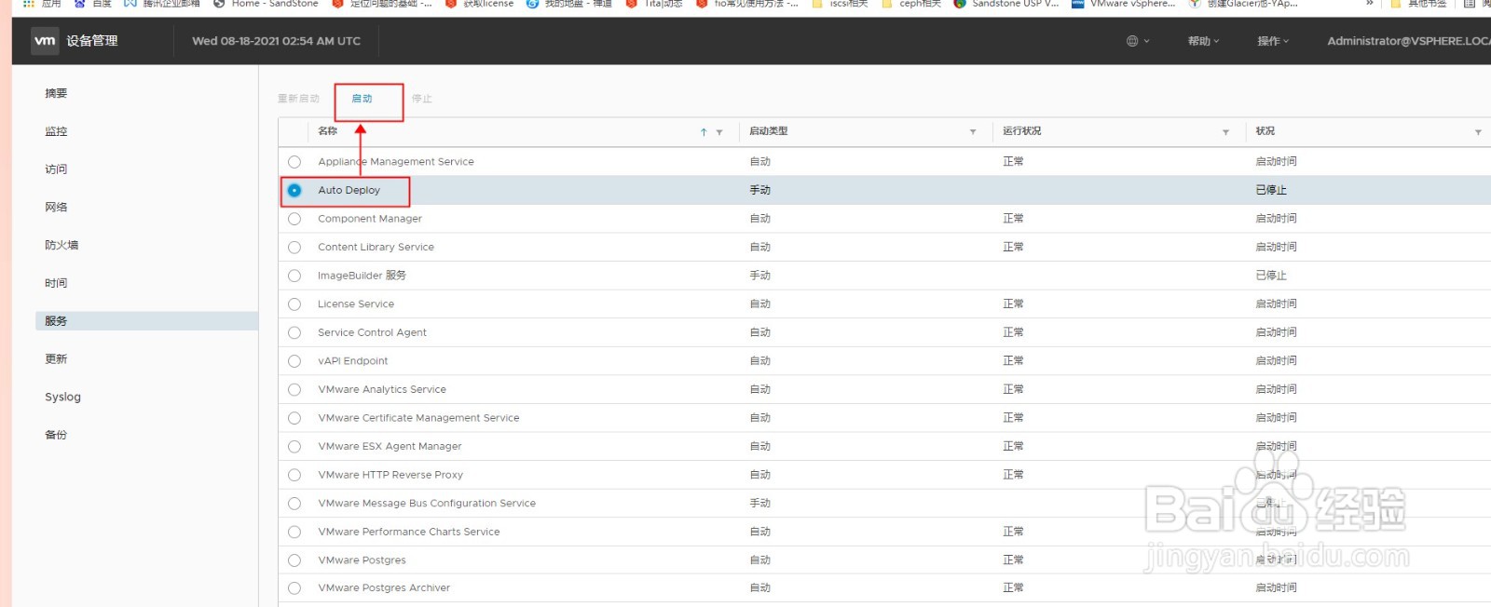Open the VMware vSphere bookmark
This screenshot has height=607, width=1491.
pos(1124,4)
